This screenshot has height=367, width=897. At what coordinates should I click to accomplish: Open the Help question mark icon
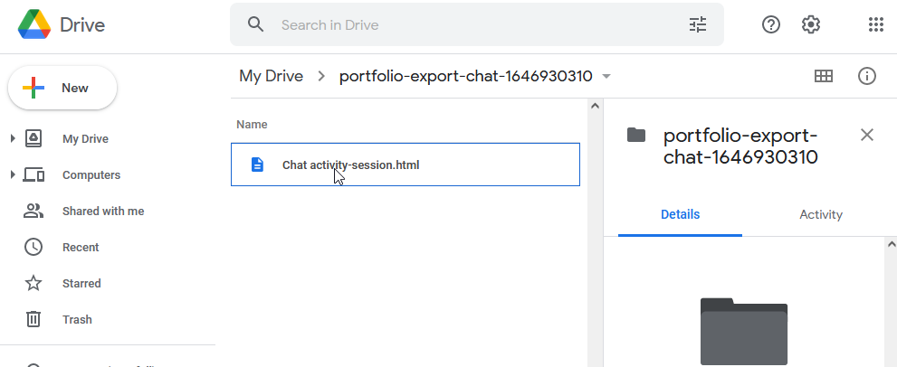[x=771, y=24]
